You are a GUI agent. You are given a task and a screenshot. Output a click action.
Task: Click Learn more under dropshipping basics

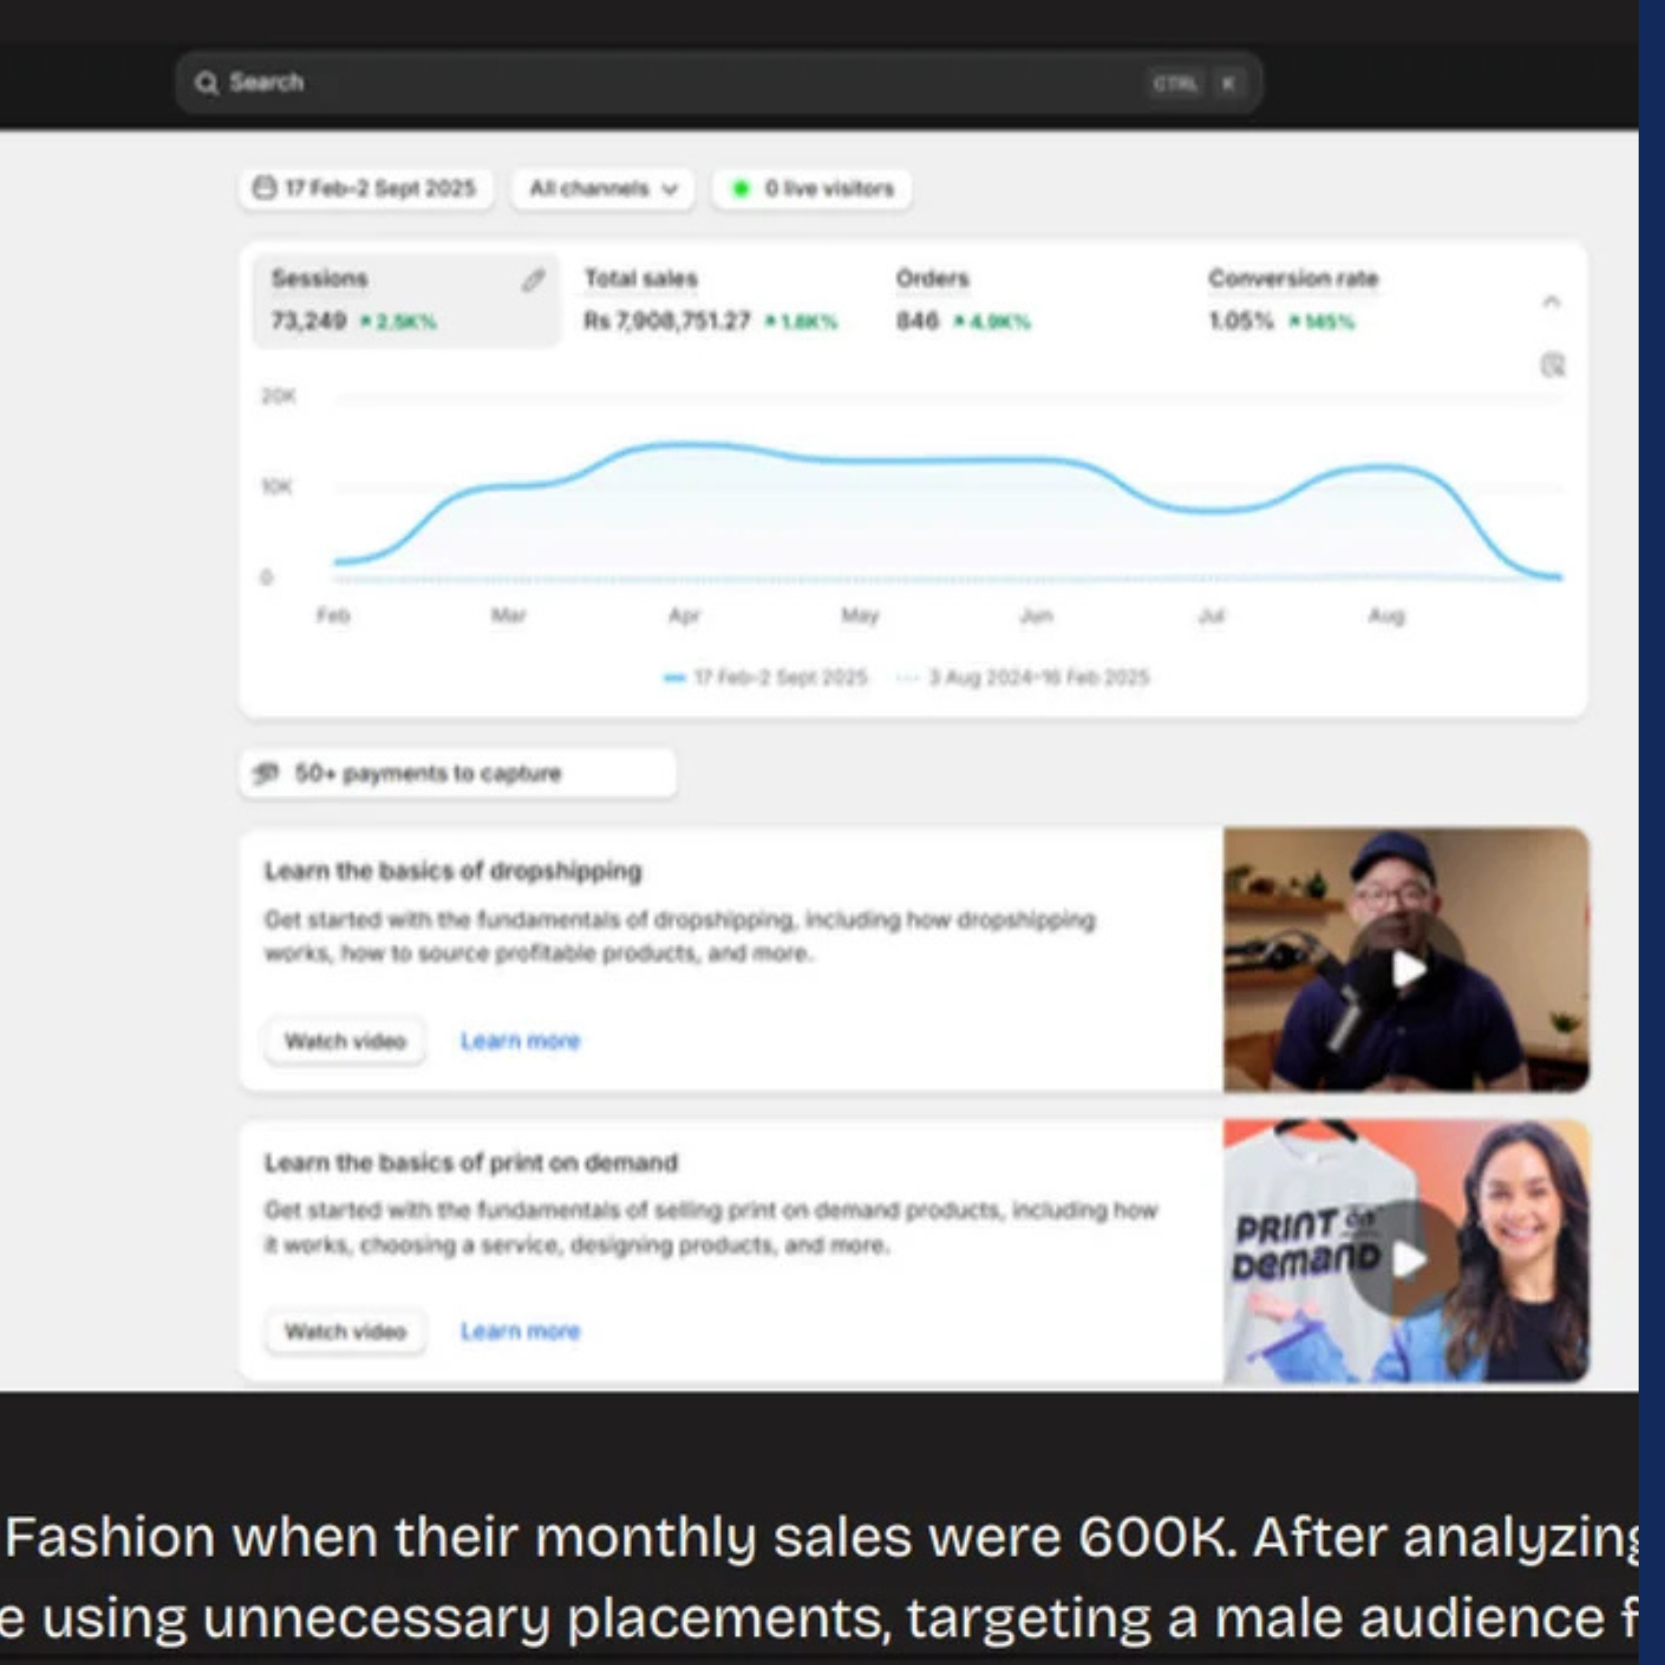coord(520,1041)
